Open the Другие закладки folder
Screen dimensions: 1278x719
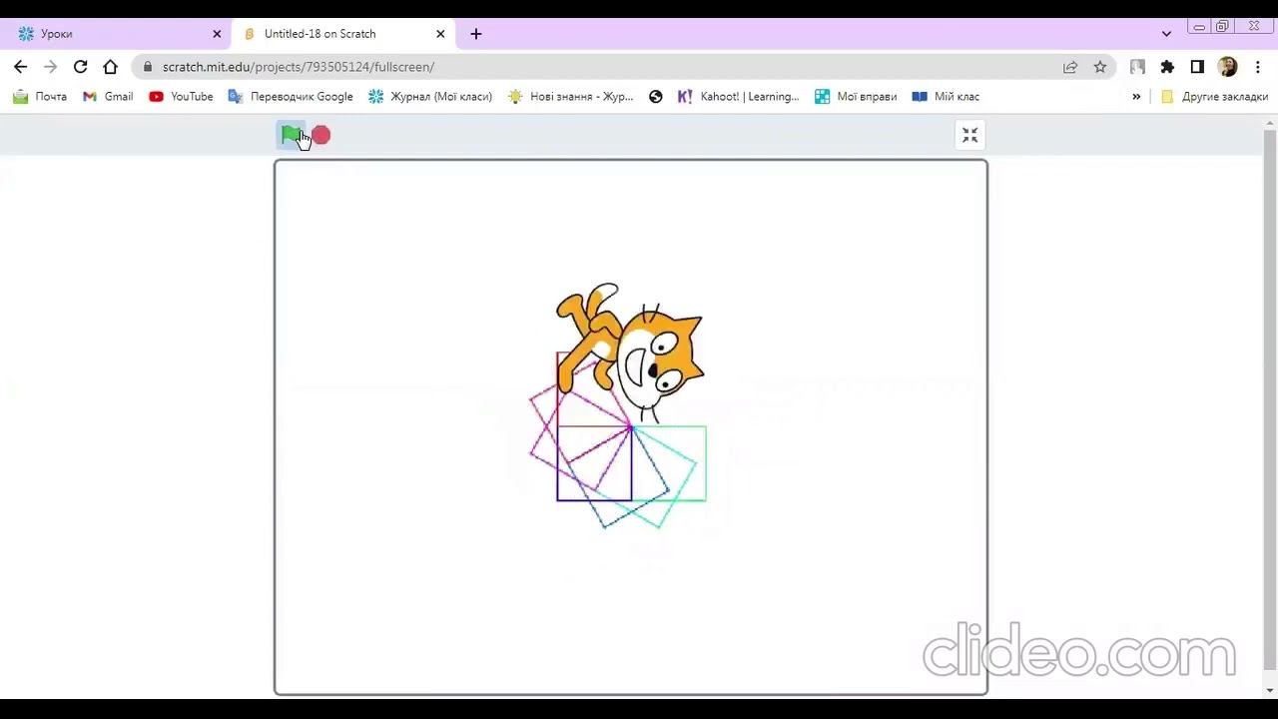1214,97
